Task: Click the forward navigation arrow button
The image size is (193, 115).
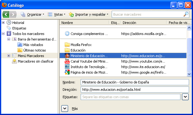Action: (x=13, y=14)
